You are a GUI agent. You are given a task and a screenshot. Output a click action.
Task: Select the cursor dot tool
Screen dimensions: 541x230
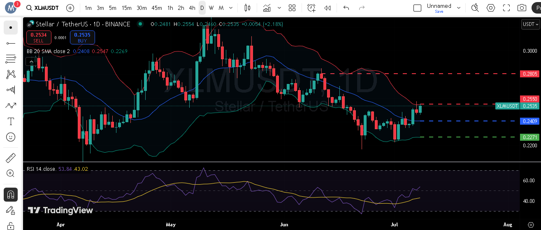pos(11,28)
